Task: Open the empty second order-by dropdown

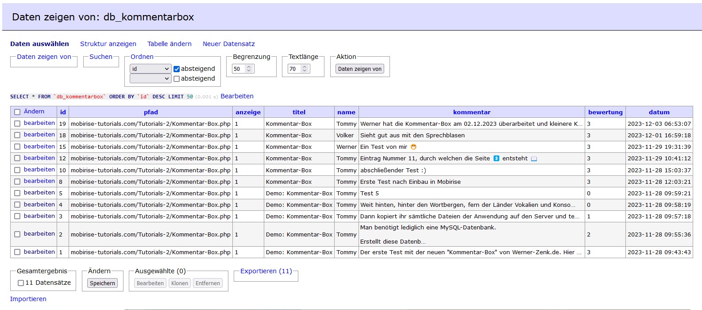Action: point(150,78)
